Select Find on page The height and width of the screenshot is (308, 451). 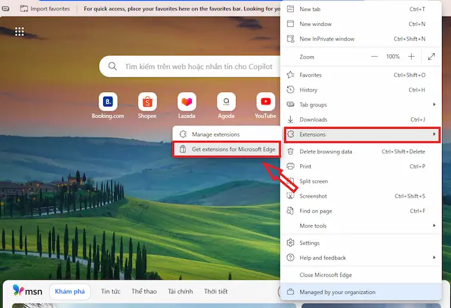361,211
